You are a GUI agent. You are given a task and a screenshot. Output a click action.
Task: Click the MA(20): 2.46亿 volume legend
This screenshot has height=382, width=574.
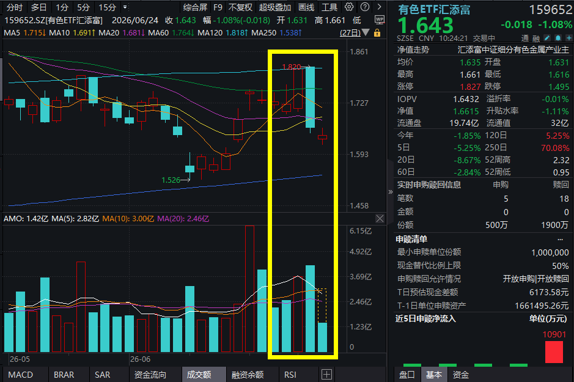183,219
